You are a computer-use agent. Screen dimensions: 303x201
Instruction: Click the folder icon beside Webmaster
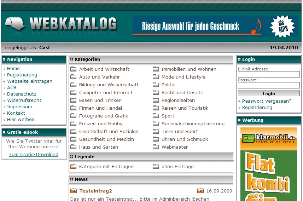click(x=156, y=147)
